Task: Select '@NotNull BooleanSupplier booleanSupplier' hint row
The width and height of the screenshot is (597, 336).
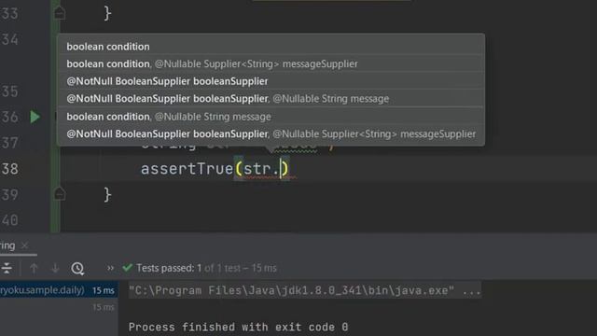Action: (271, 81)
